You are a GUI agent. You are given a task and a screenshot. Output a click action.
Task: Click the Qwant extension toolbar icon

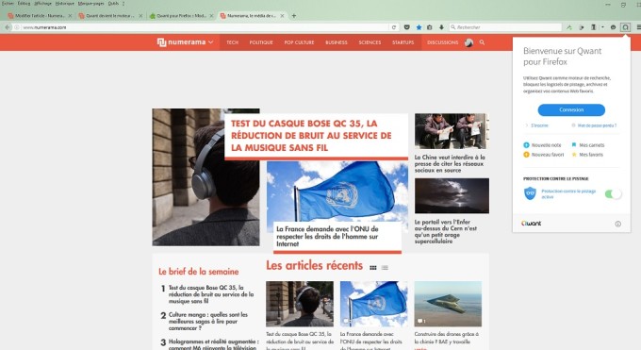pos(625,27)
